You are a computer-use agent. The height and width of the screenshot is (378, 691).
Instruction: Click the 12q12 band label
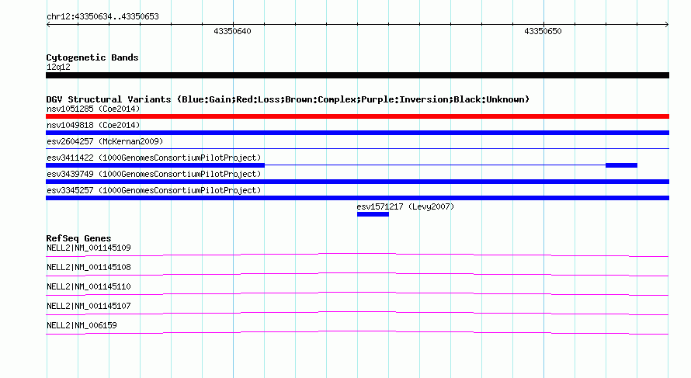pyautogui.click(x=58, y=67)
